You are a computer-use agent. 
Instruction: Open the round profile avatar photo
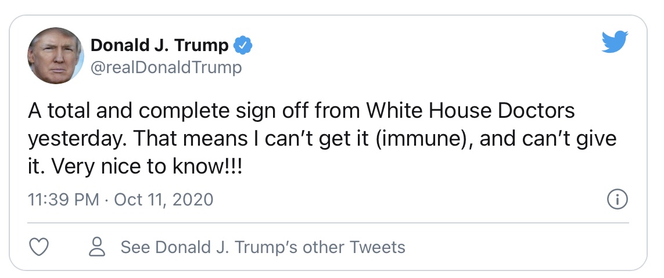(55, 56)
